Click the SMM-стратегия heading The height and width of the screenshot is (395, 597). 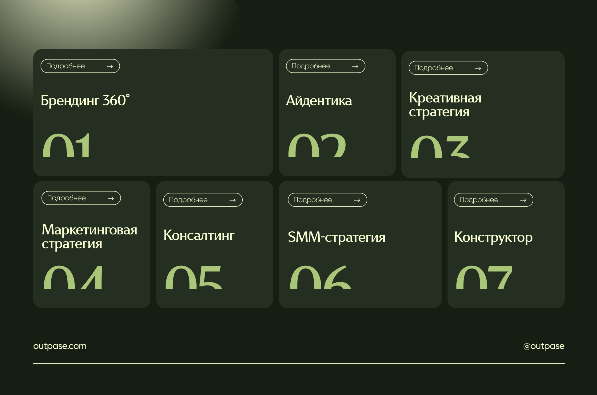(336, 237)
